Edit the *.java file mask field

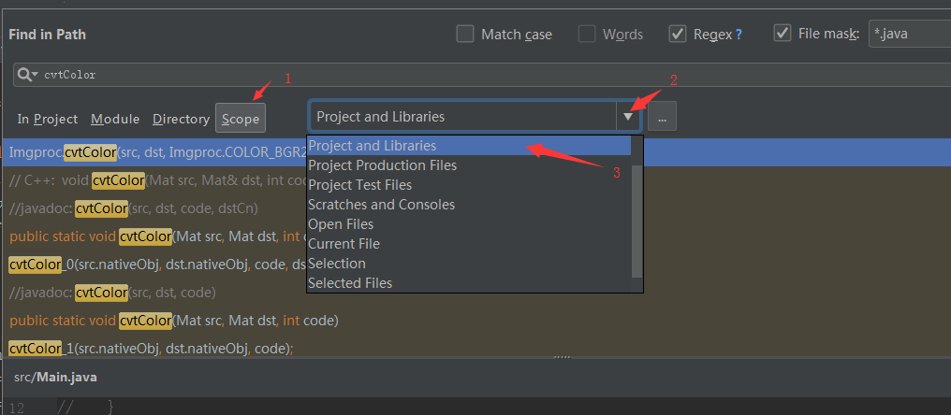[910, 34]
